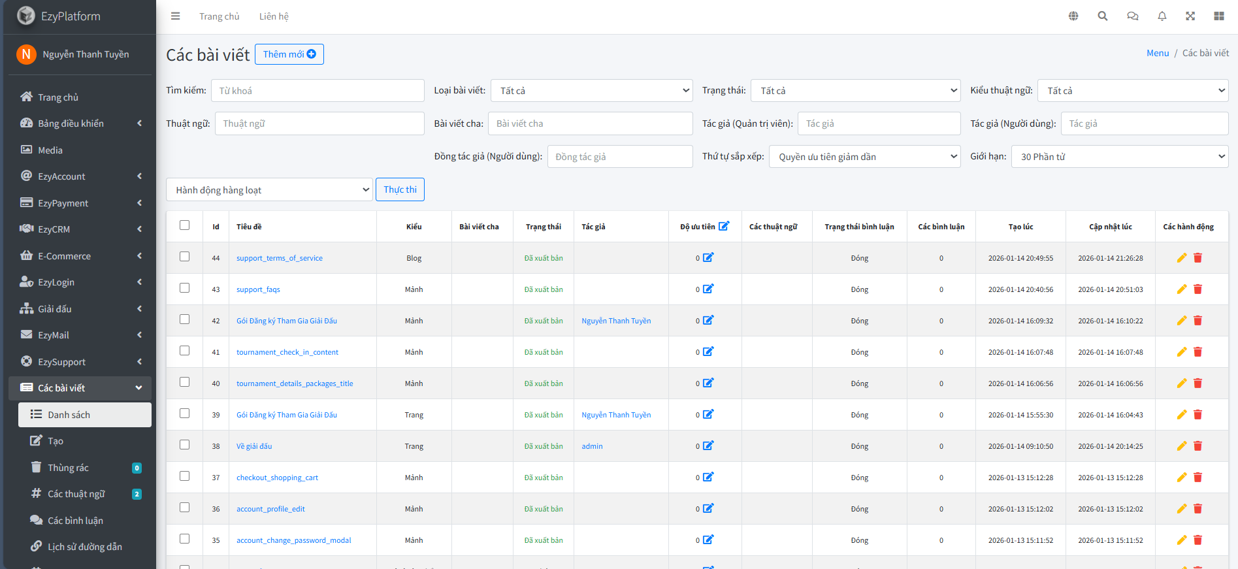1238x569 pixels.
Task: Open 'Thùng rác' in the sidebar
Action: (x=68, y=468)
